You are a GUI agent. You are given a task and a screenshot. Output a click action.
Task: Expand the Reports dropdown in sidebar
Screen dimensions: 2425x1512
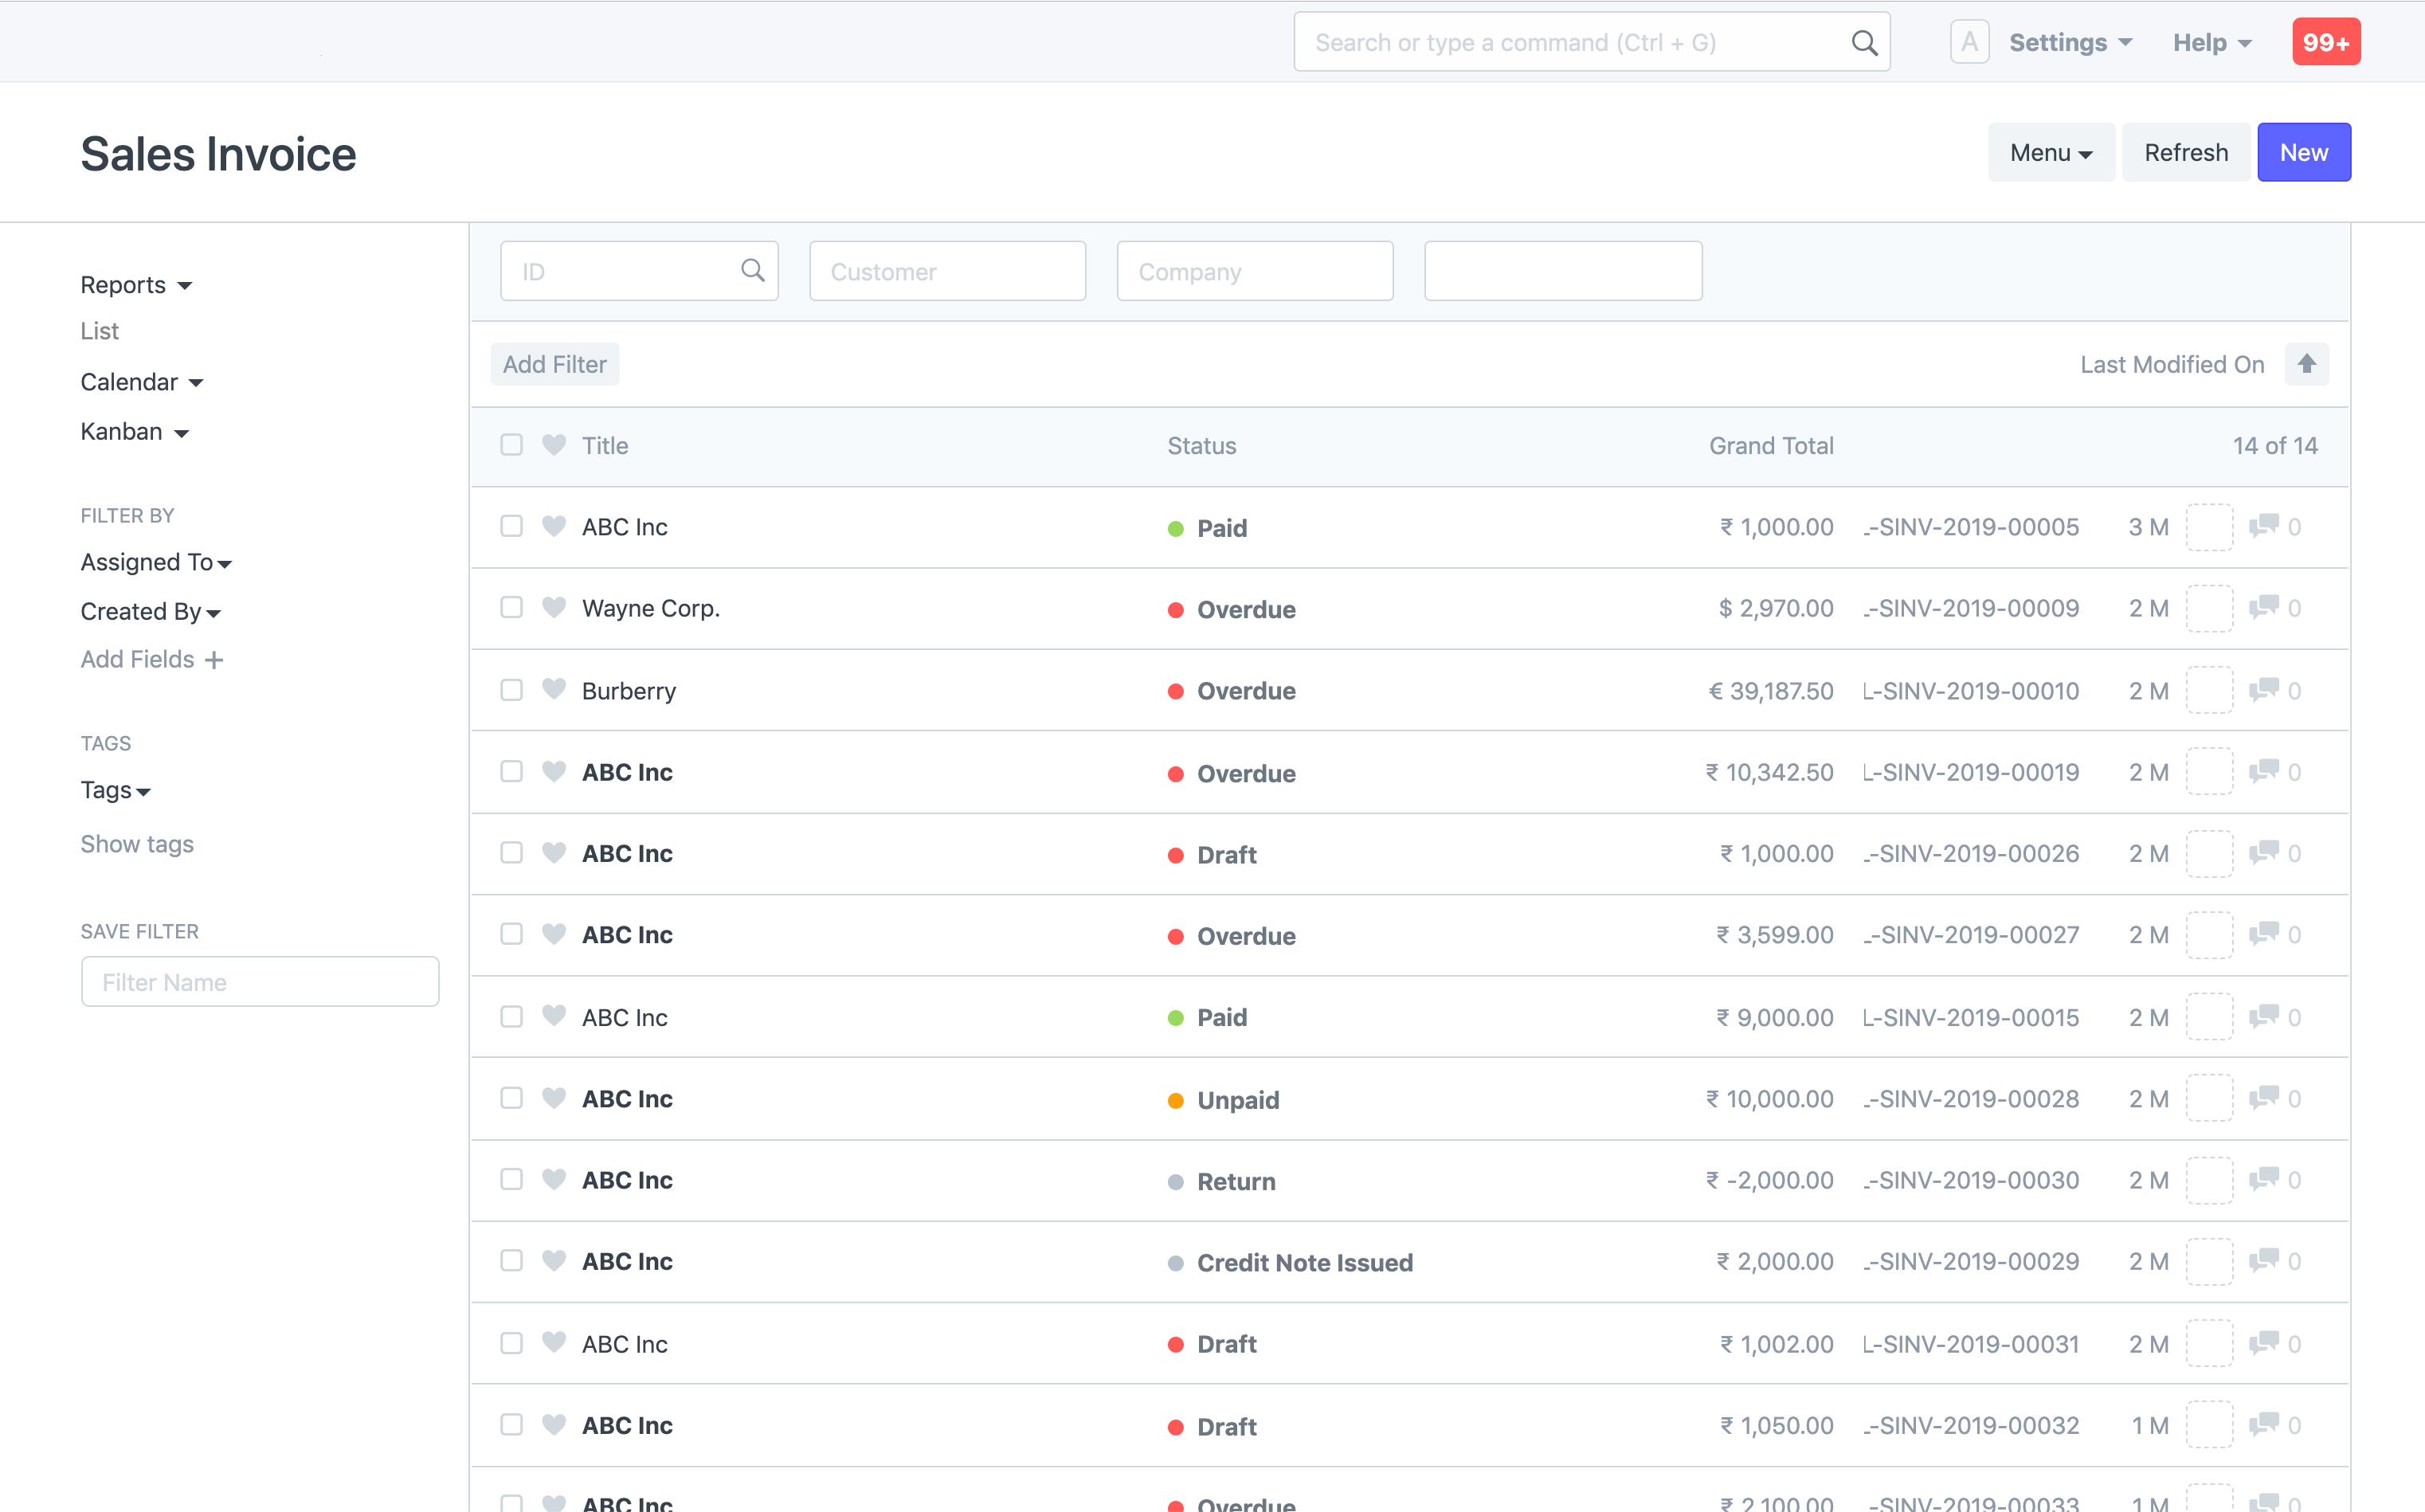(x=136, y=285)
